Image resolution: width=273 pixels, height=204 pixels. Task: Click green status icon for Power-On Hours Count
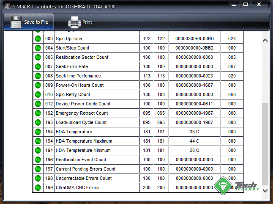(38, 85)
